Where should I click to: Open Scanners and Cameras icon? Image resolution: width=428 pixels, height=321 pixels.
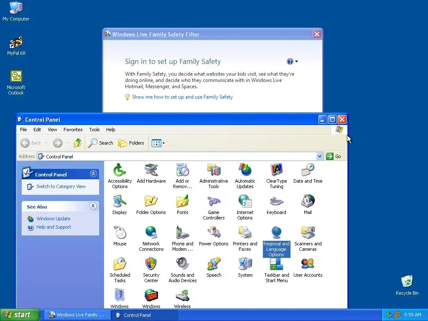(x=308, y=239)
